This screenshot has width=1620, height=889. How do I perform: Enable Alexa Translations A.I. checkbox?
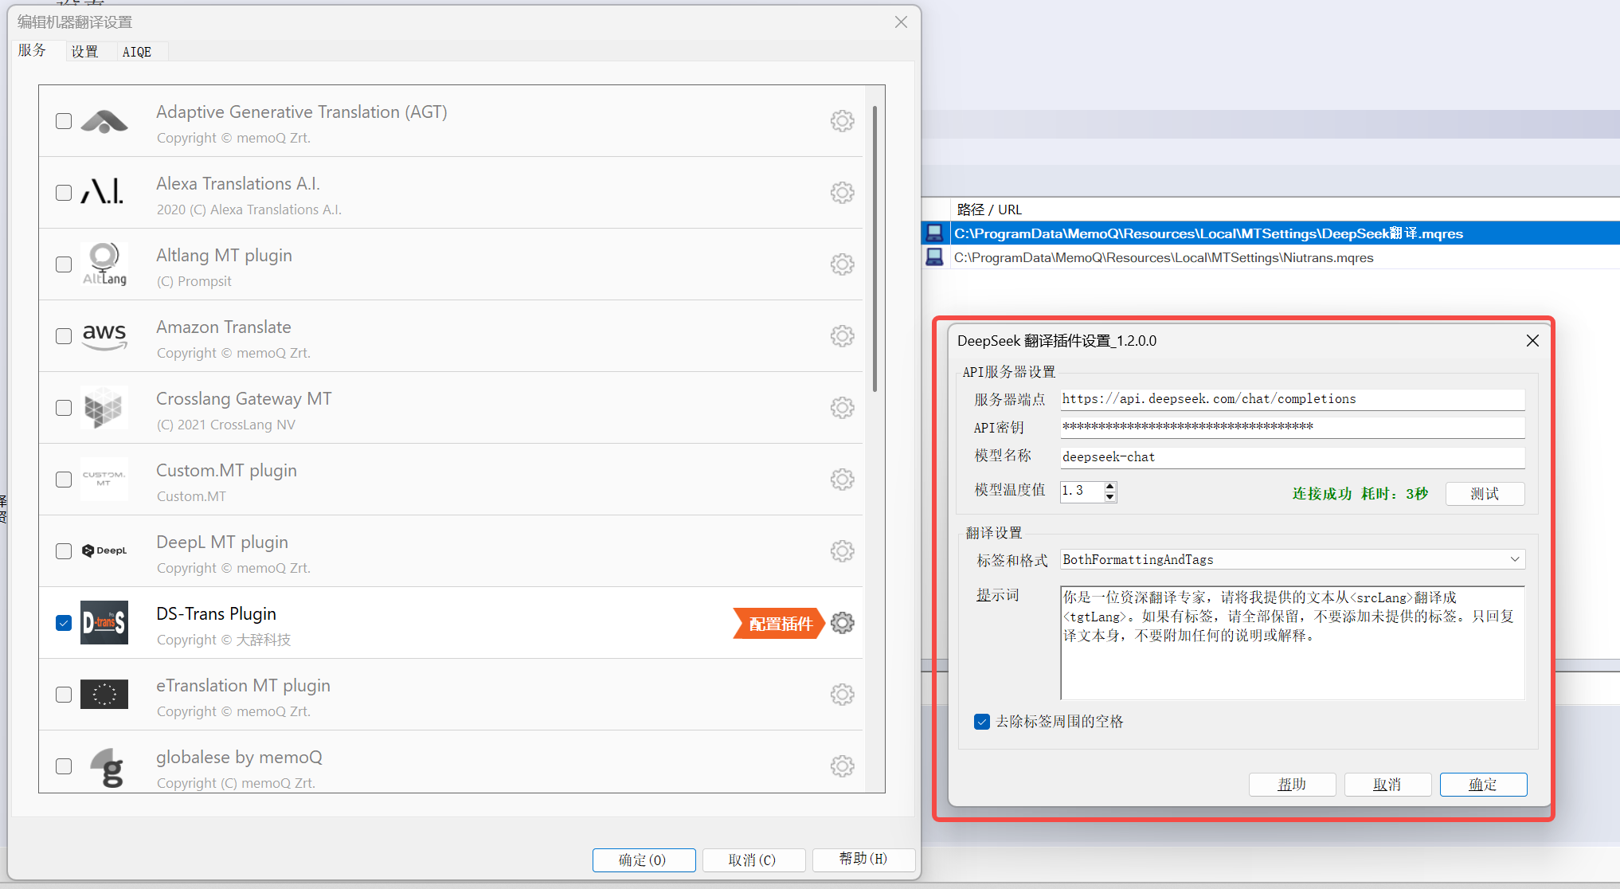(x=64, y=193)
